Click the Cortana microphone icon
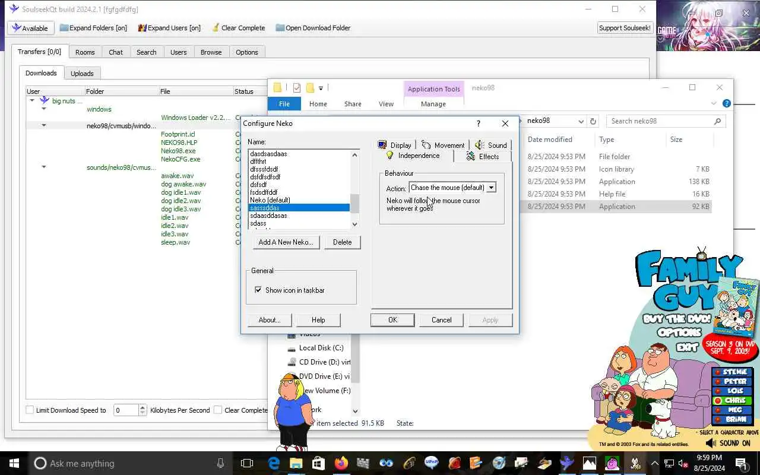 pos(220,463)
